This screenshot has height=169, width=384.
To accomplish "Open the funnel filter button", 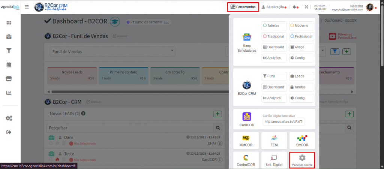I will pyautogui.click(x=334, y=51).
